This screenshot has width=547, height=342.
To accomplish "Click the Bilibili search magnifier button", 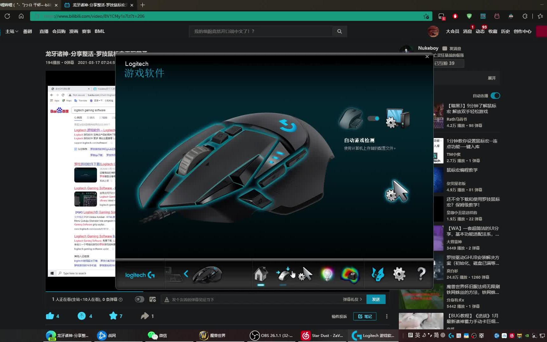I will tap(340, 31).
